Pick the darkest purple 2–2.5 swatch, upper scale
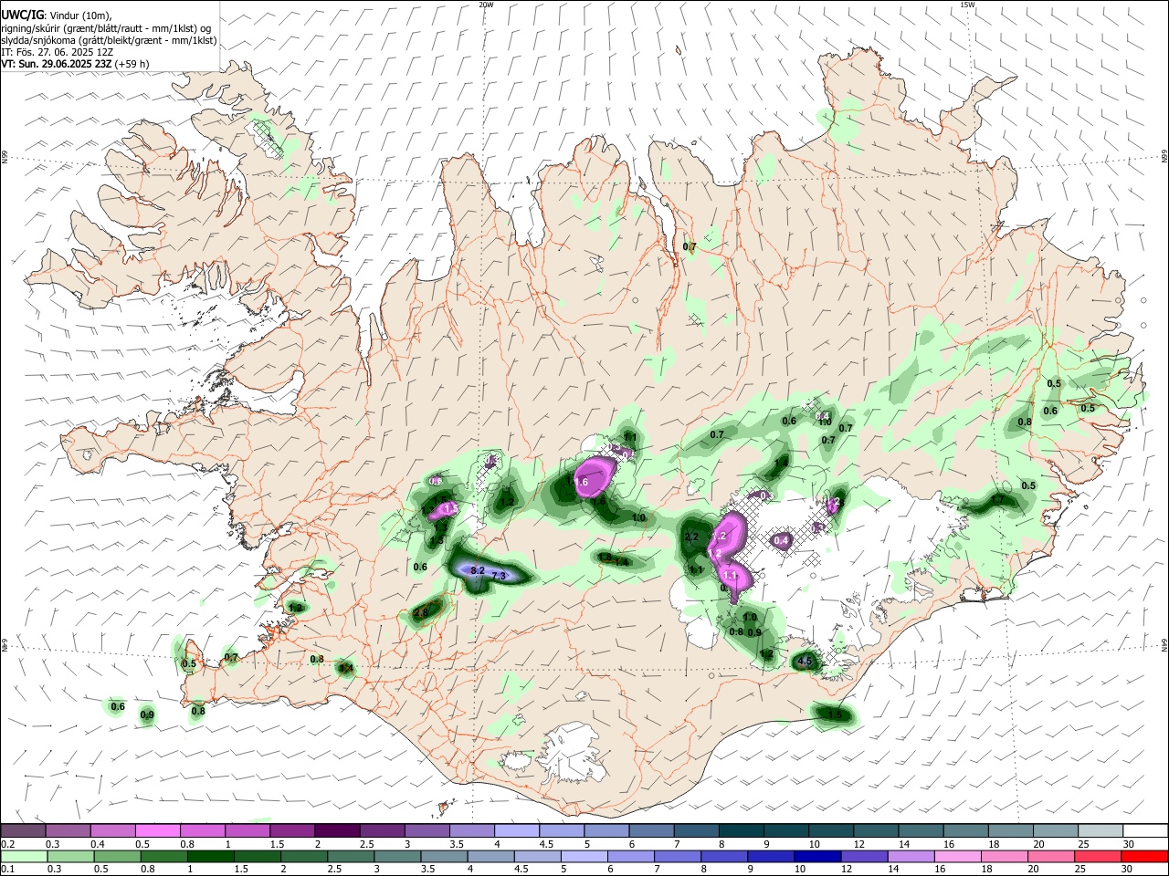 pos(337,831)
